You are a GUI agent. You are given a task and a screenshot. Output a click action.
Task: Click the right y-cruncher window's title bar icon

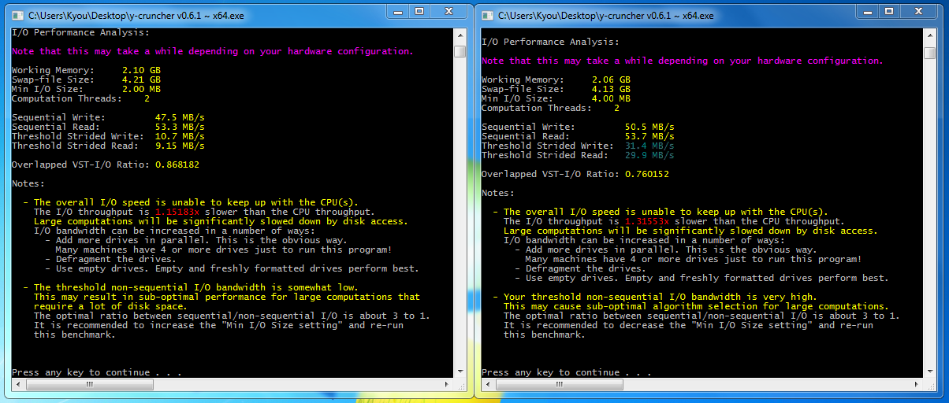(487, 15)
